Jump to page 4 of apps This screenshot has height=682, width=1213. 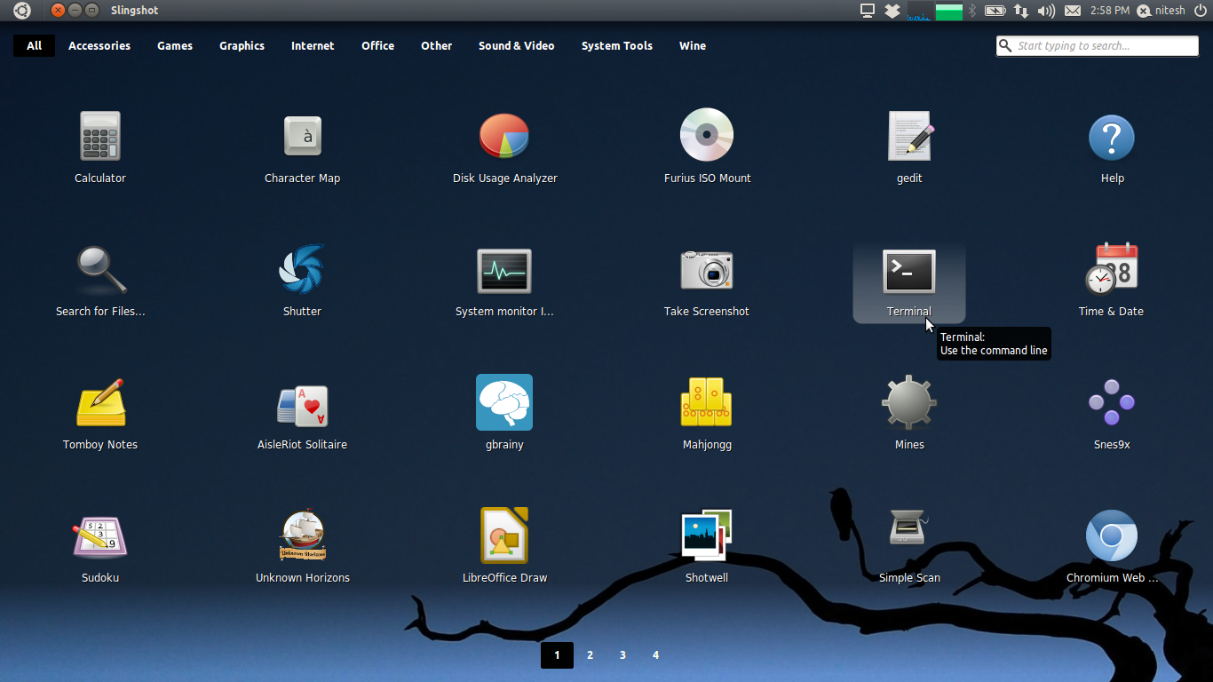tap(655, 655)
